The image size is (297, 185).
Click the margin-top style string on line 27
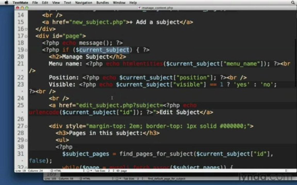[168, 126]
